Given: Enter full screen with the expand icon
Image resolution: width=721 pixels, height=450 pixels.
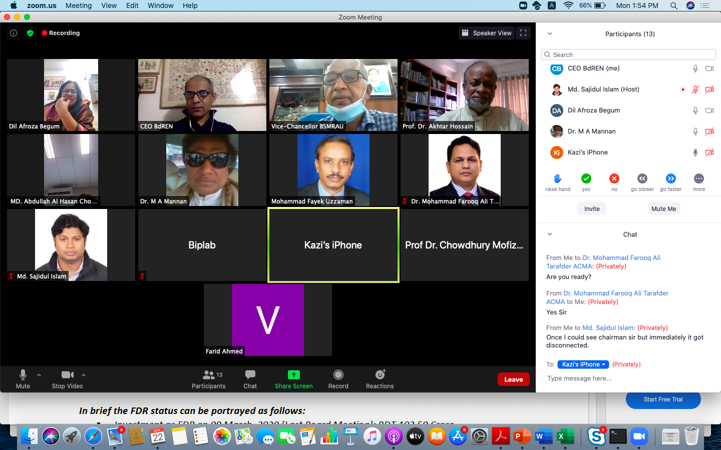Looking at the screenshot, I should pos(523,33).
